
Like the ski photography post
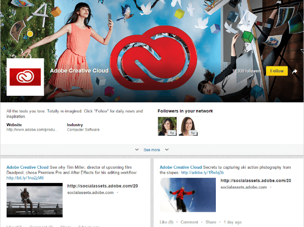[x=167, y=222]
